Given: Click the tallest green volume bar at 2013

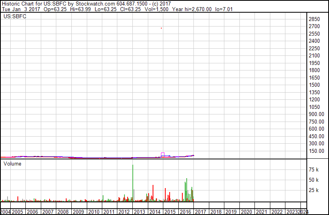Looking at the screenshot, I should pos(133,183).
